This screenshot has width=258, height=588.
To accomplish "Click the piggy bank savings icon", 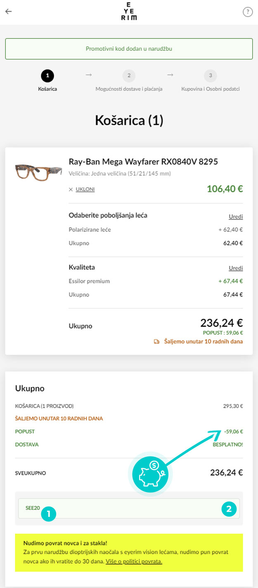I will 152,473.
